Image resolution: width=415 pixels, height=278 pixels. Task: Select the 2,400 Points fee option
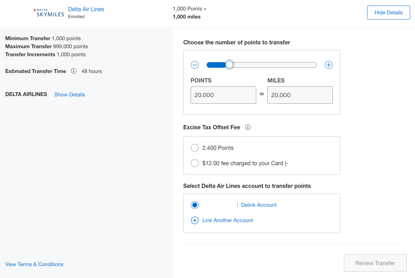tap(195, 148)
